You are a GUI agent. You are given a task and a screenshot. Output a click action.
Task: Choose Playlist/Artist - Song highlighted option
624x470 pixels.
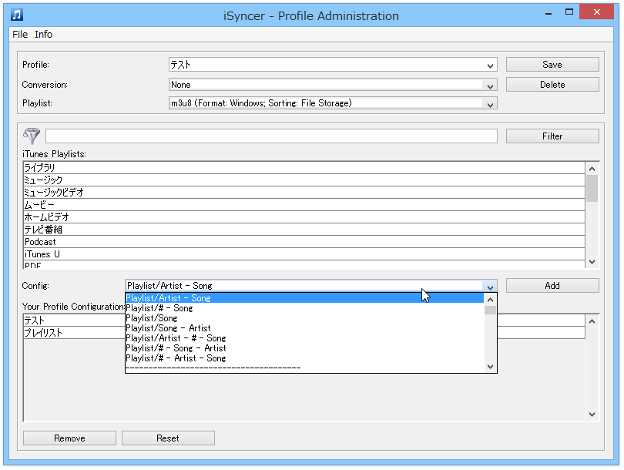click(304, 298)
